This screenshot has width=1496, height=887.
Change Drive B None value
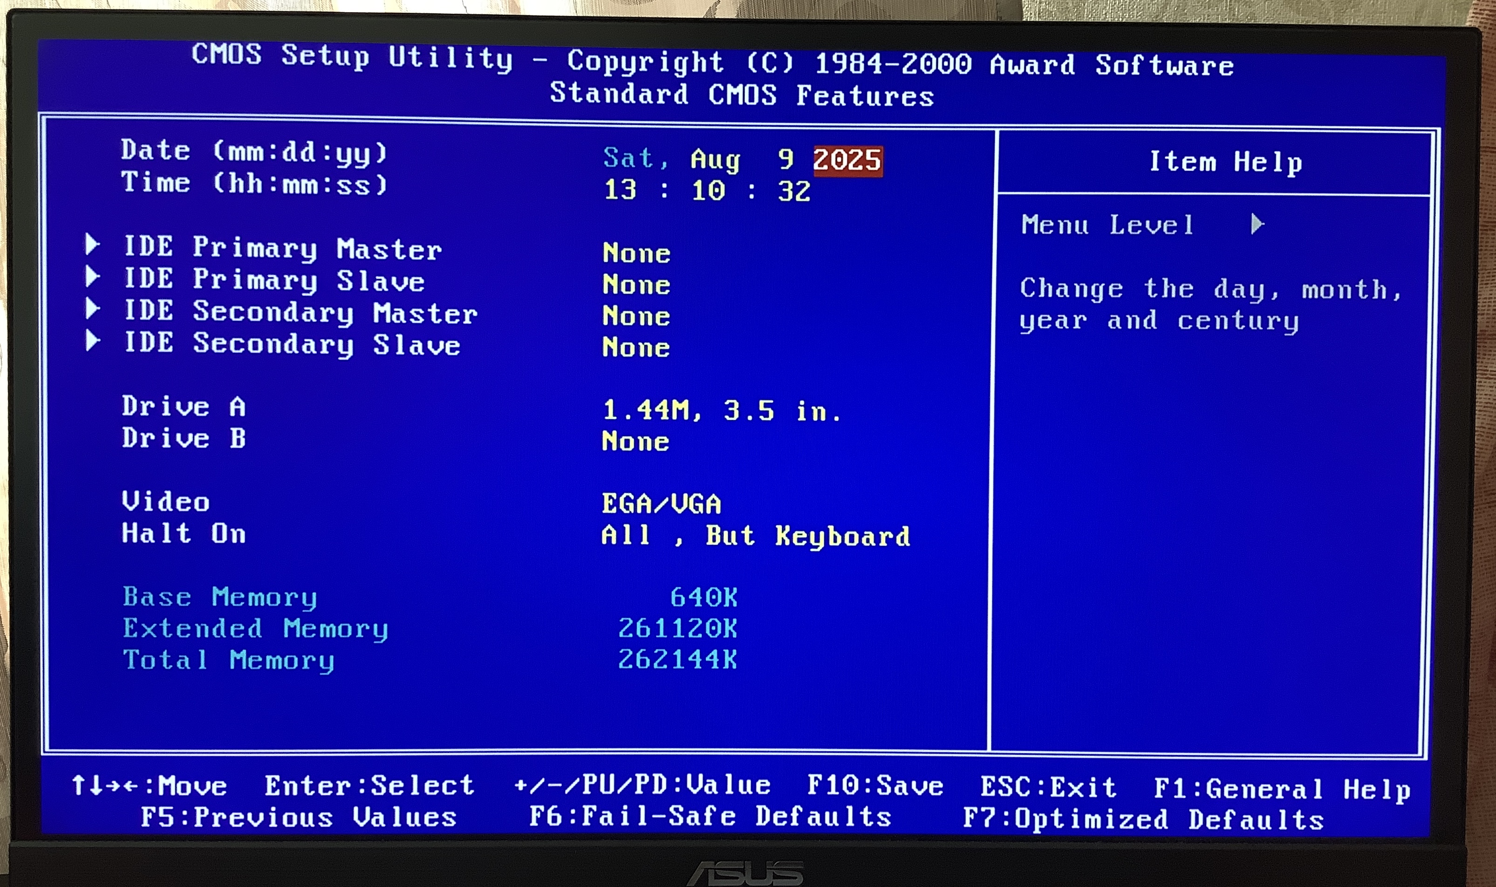click(x=635, y=442)
